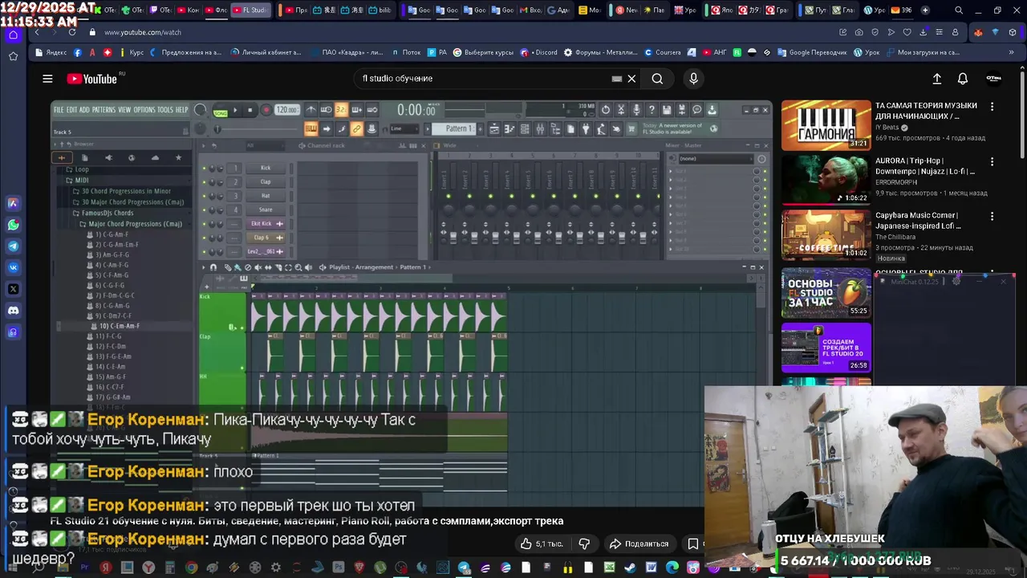Open YouTube notifications bell
Image resolution: width=1027 pixels, height=578 pixels.
click(x=963, y=79)
